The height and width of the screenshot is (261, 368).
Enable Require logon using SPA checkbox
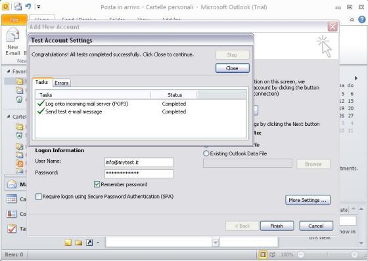[39, 196]
